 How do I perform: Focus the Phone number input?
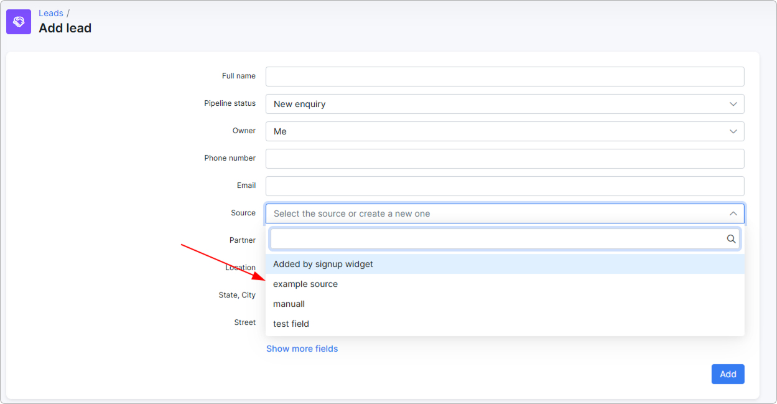click(x=505, y=159)
